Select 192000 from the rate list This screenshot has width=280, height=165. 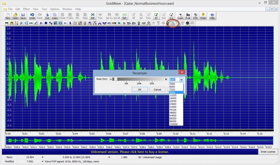tap(176, 124)
